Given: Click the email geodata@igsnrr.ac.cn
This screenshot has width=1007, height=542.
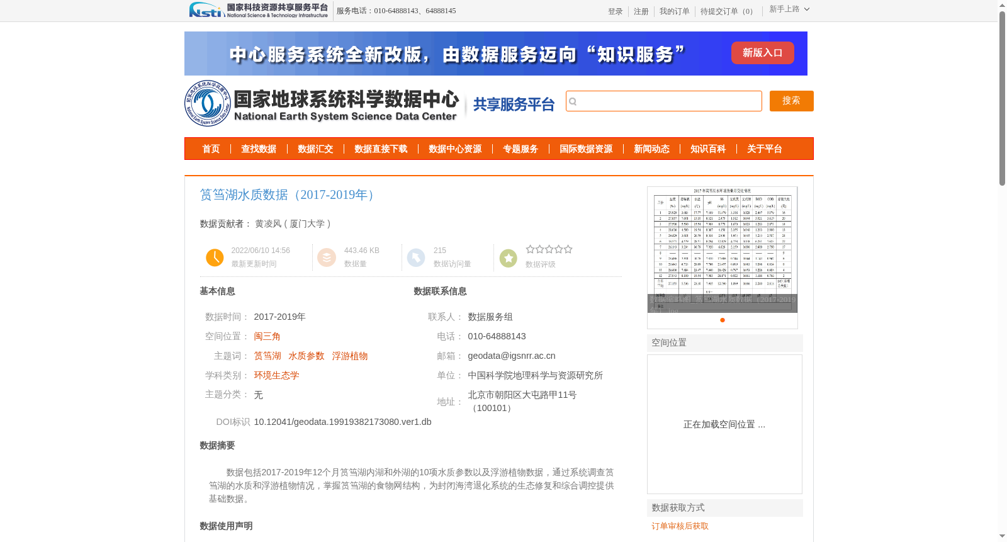Looking at the screenshot, I should tap(512, 356).
